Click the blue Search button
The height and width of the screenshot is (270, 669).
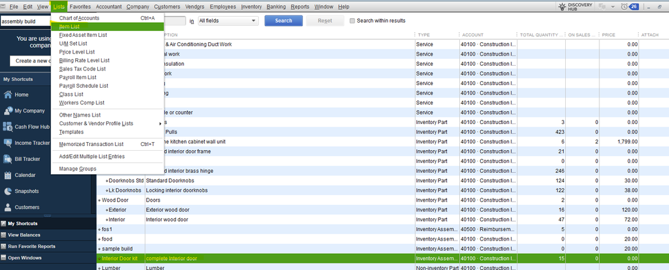point(284,21)
